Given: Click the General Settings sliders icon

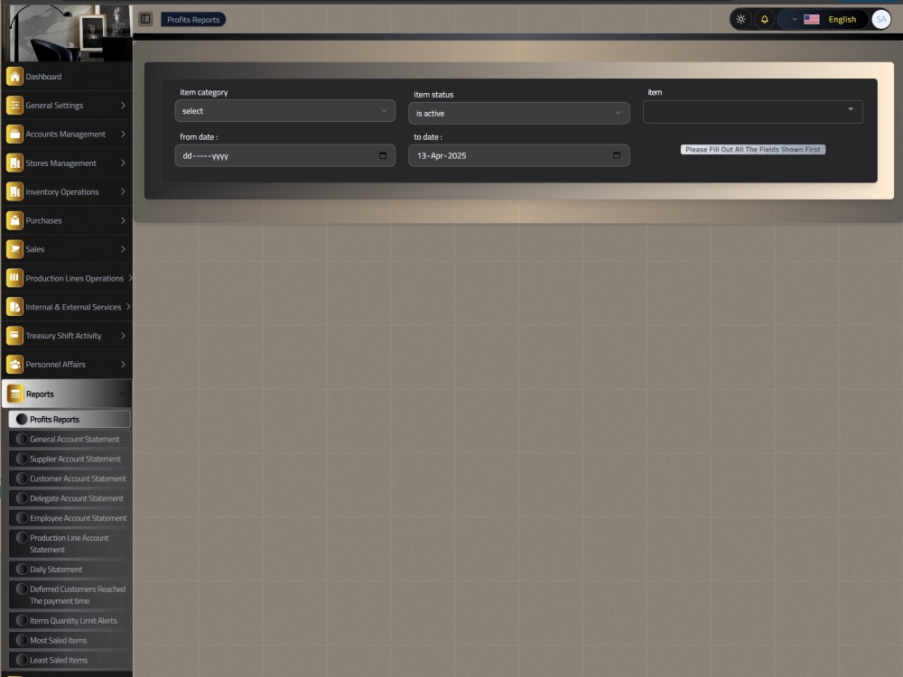Looking at the screenshot, I should coord(14,105).
